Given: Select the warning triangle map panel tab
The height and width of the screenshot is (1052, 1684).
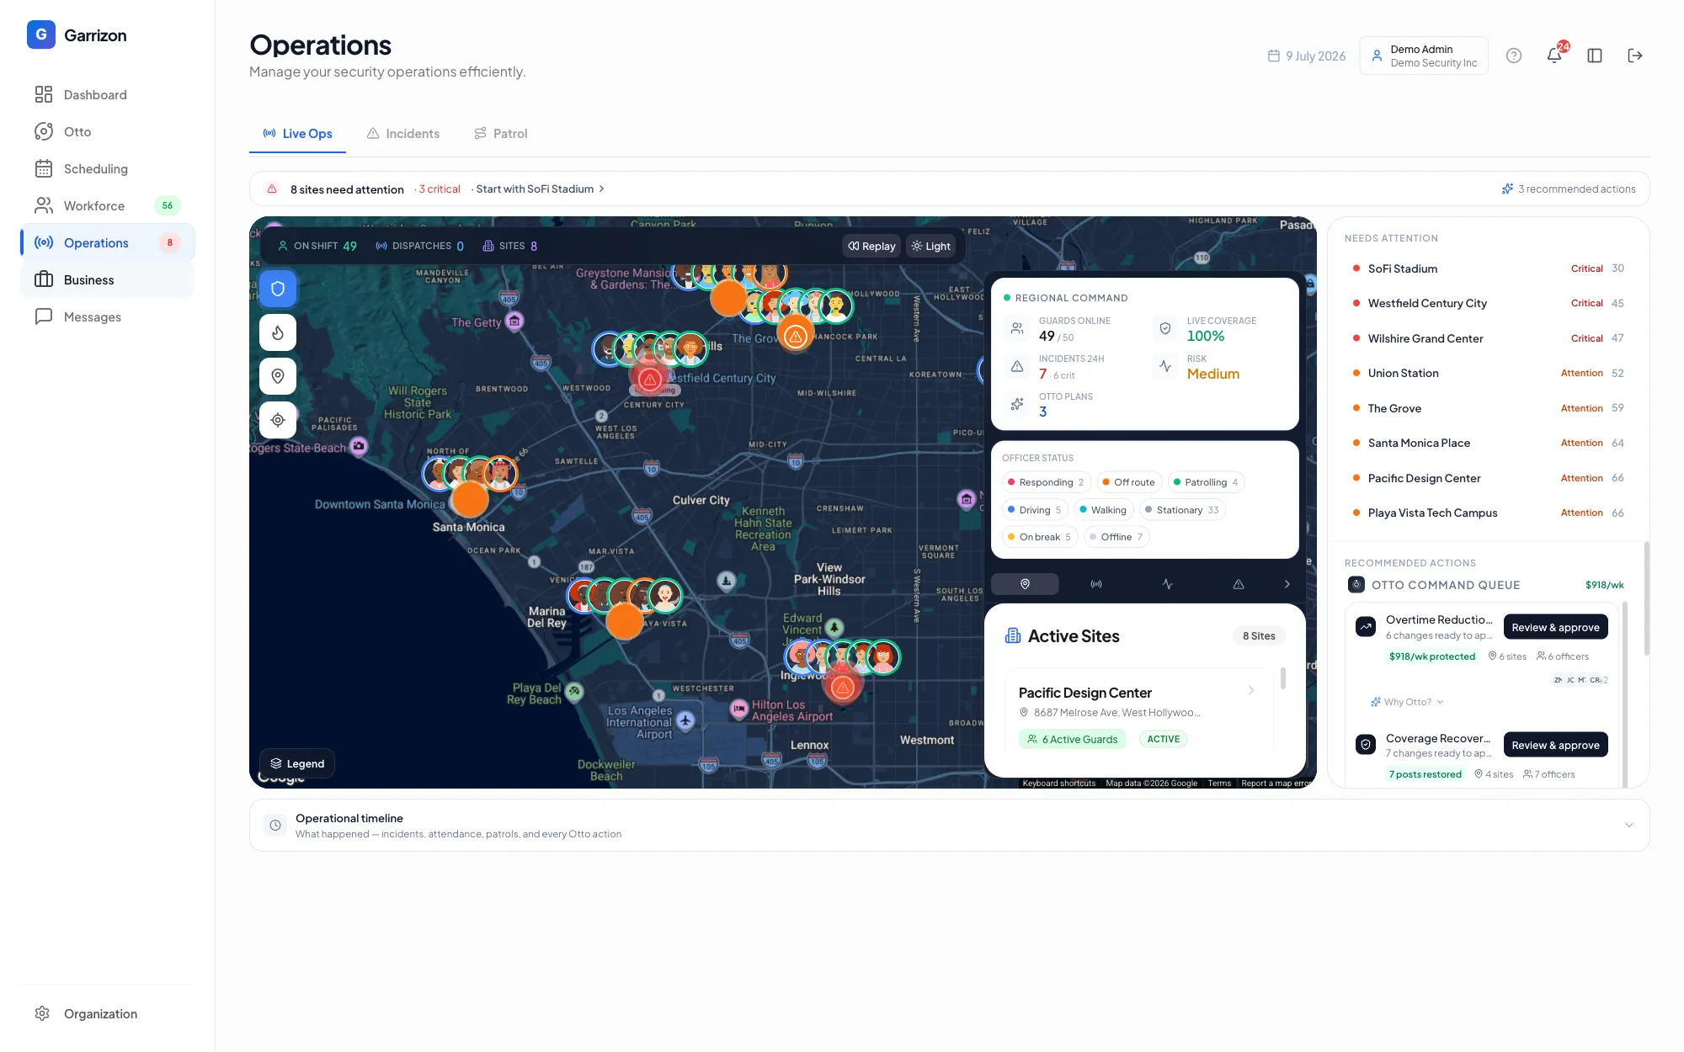Looking at the screenshot, I should tap(1239, 584).
